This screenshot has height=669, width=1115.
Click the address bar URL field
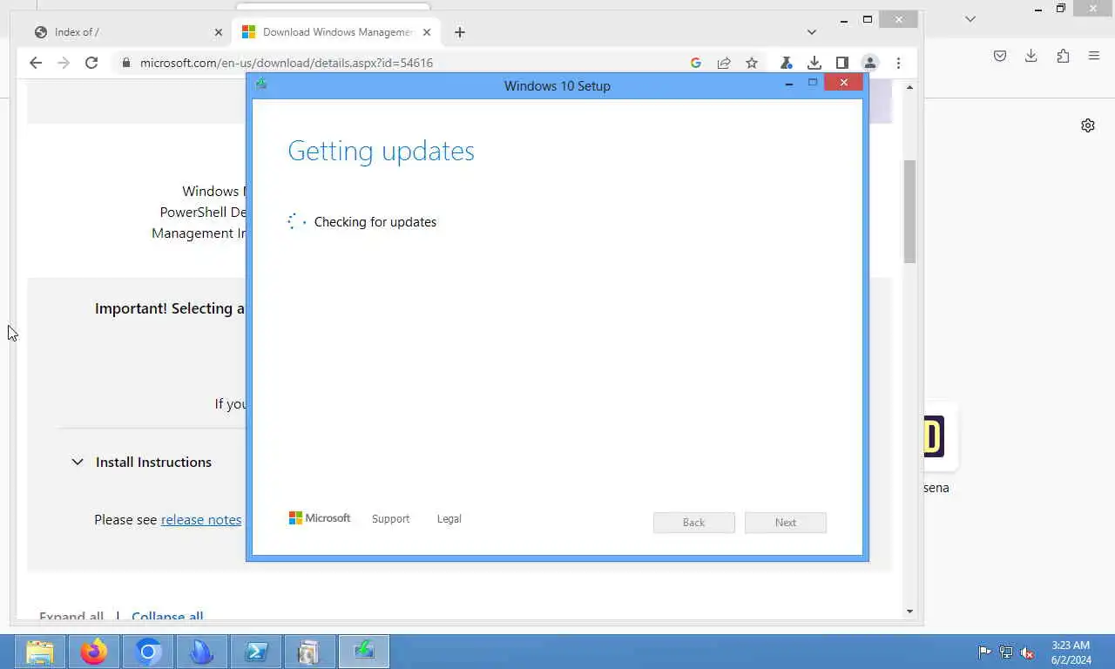(409, 63)
